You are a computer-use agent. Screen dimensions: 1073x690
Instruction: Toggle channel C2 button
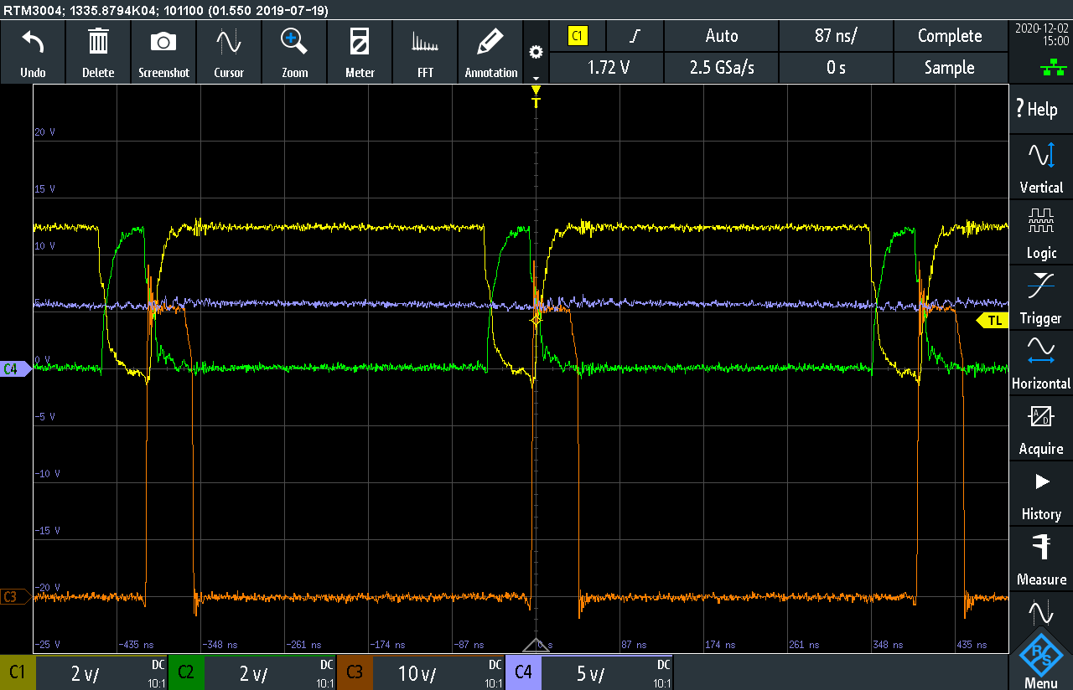coord(186,672)
